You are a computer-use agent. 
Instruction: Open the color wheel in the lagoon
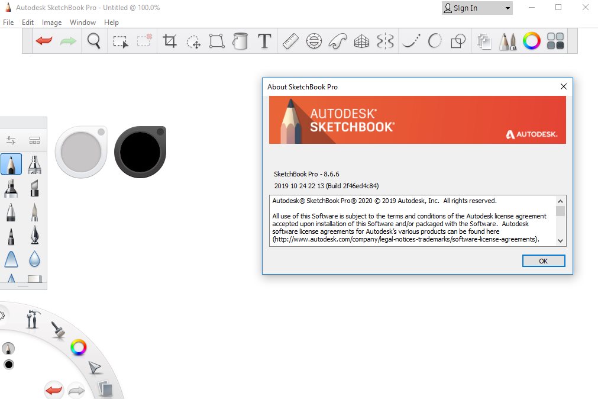[x=79, y=347]
